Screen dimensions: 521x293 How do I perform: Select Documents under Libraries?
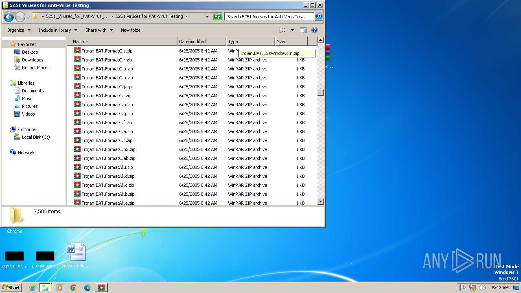(x=33, y=91)
